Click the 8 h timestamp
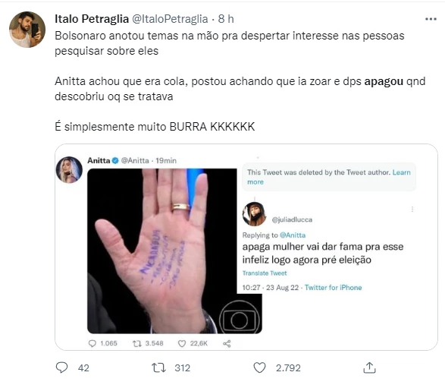Screen dimensions: 445x388 [x=226, y=19]
